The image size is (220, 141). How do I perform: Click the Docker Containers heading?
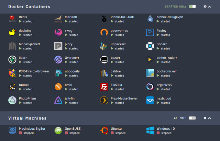click(29, 7)
